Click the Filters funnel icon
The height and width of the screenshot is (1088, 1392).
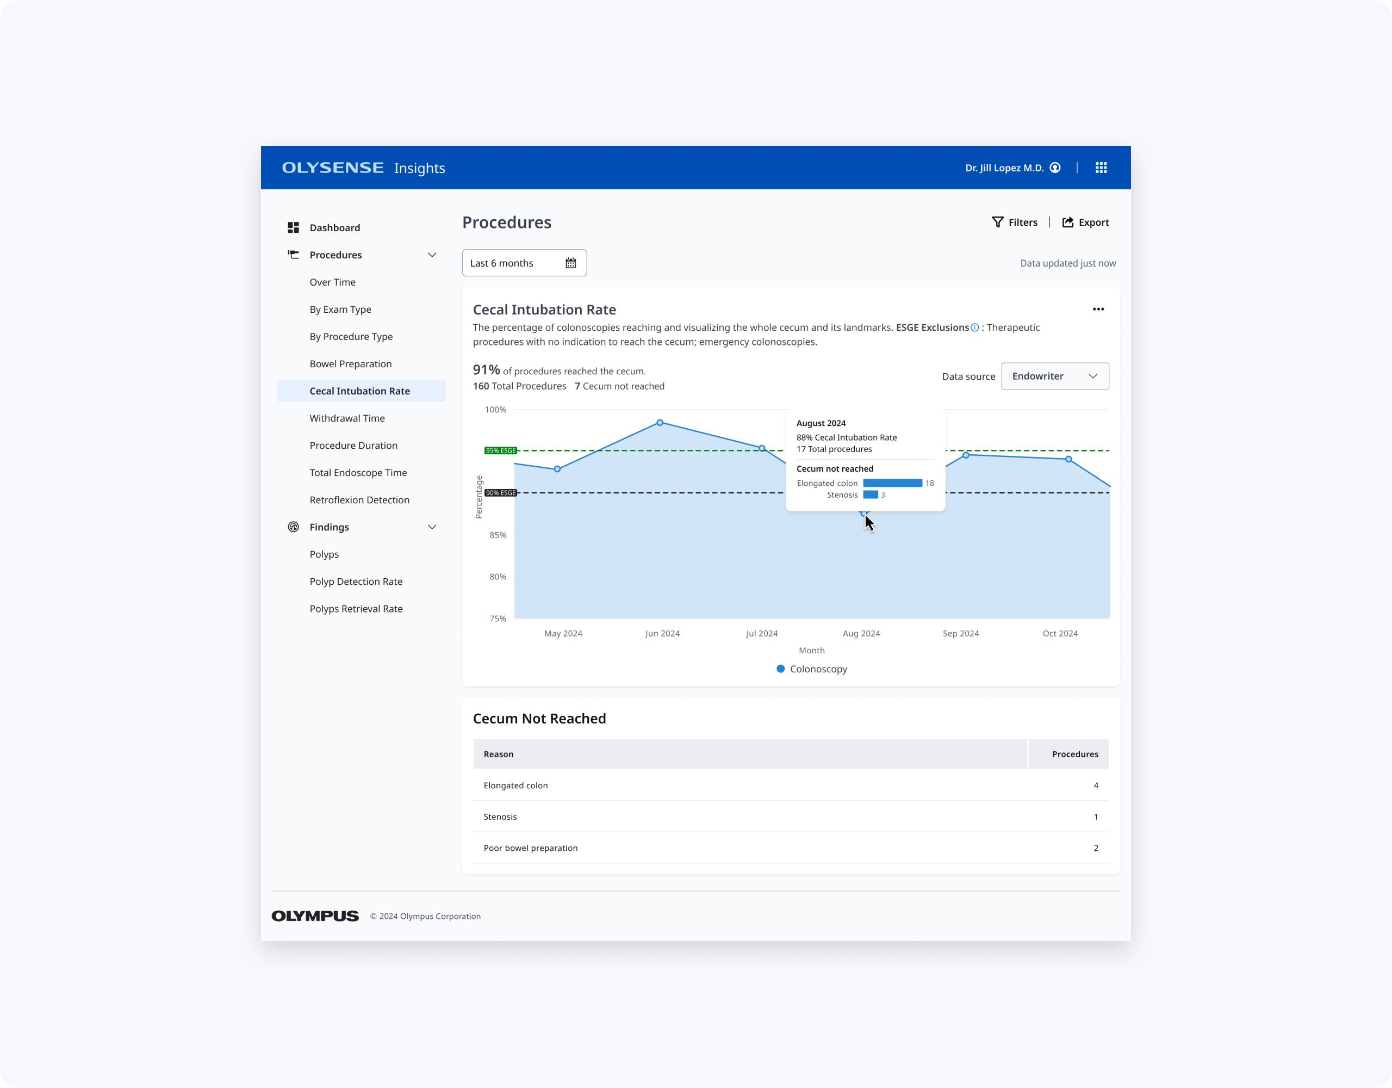pyautogui.click(x=997, y=222)
